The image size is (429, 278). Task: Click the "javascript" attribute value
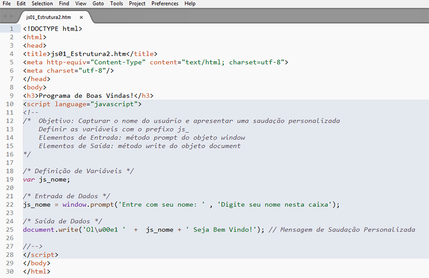click(x=114, y=105)
